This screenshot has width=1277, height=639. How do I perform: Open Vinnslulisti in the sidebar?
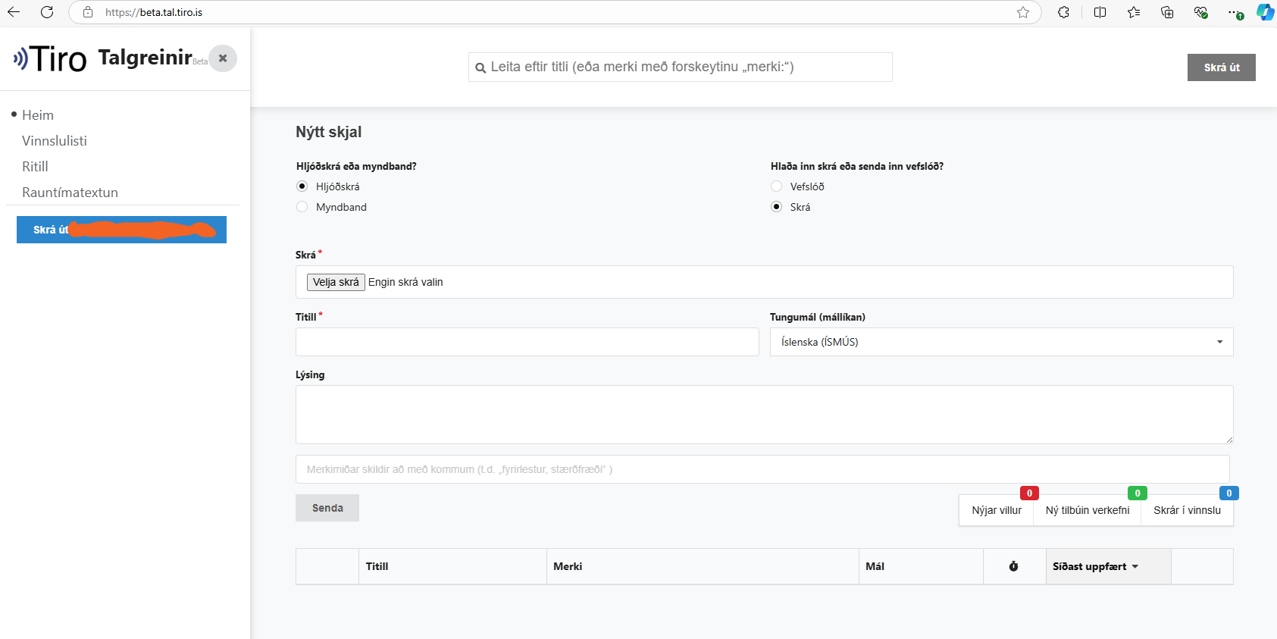(x=55, y=141)
